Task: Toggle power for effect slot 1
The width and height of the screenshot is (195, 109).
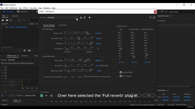Action: pyautogui.click(x=5, y=67)
